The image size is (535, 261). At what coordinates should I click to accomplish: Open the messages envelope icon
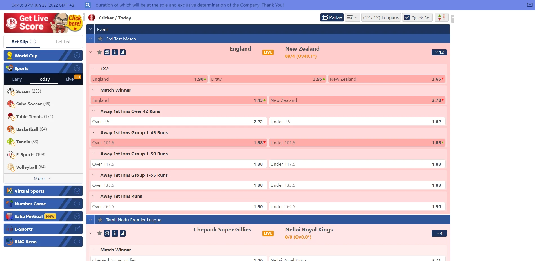530,5
